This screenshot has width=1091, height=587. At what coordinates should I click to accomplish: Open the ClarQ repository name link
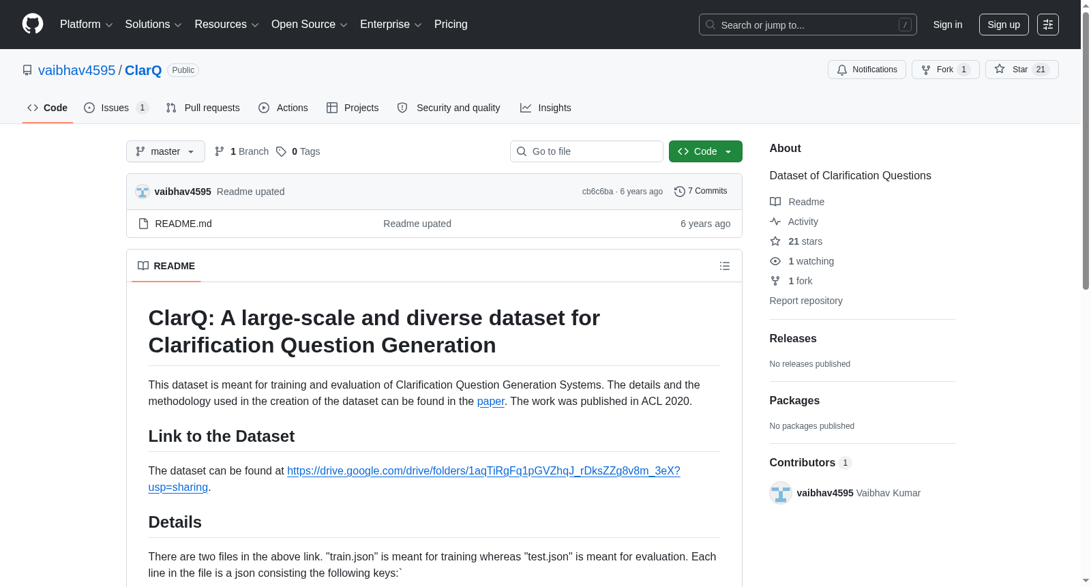(x=143, y=70)
